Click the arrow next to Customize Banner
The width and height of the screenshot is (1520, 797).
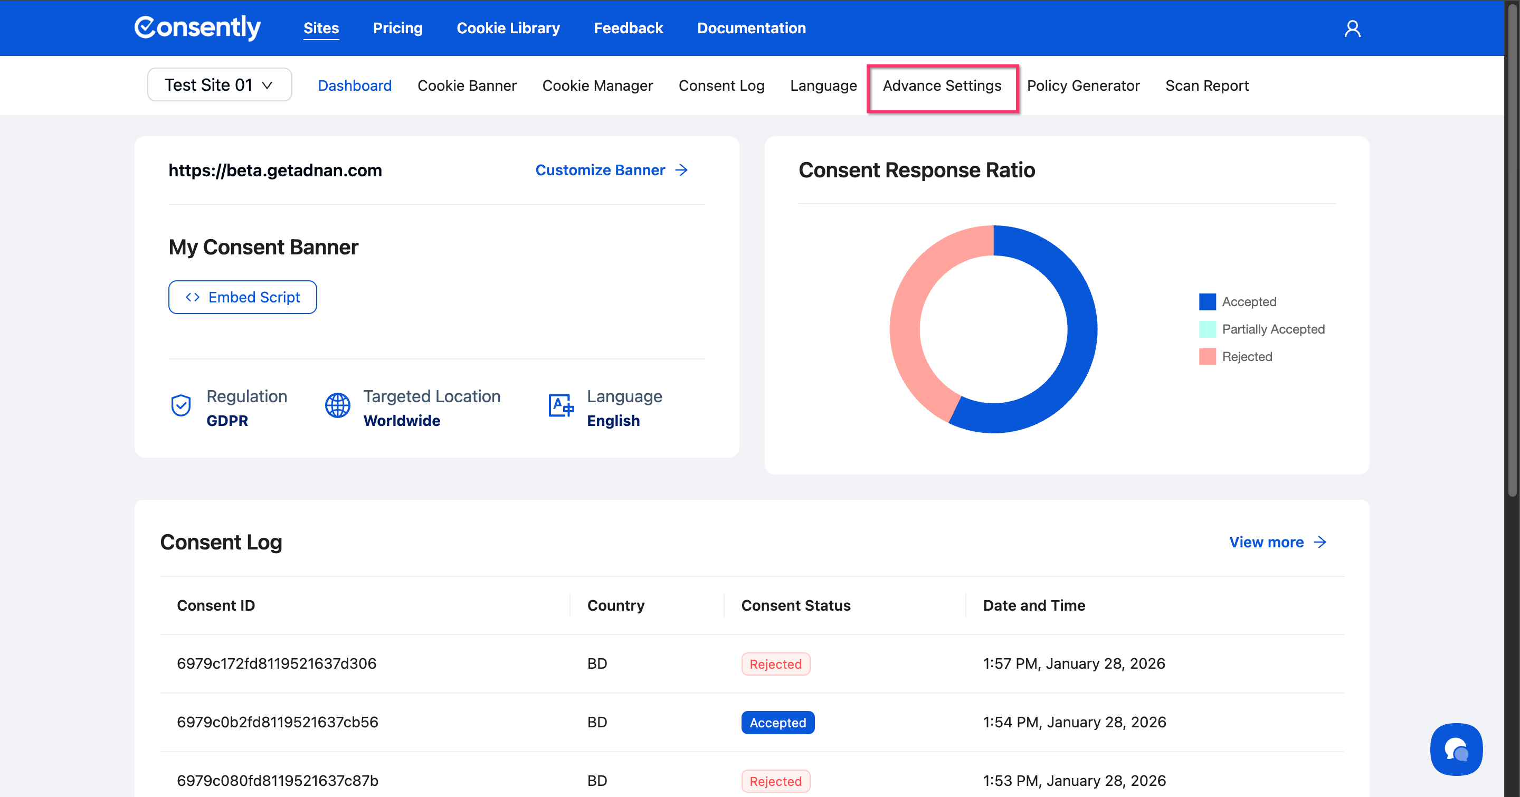pos(681,170)
